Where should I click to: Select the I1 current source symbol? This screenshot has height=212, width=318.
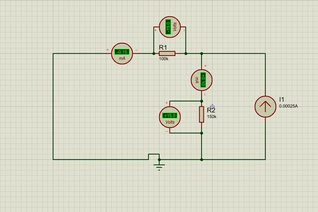point(265,106)
